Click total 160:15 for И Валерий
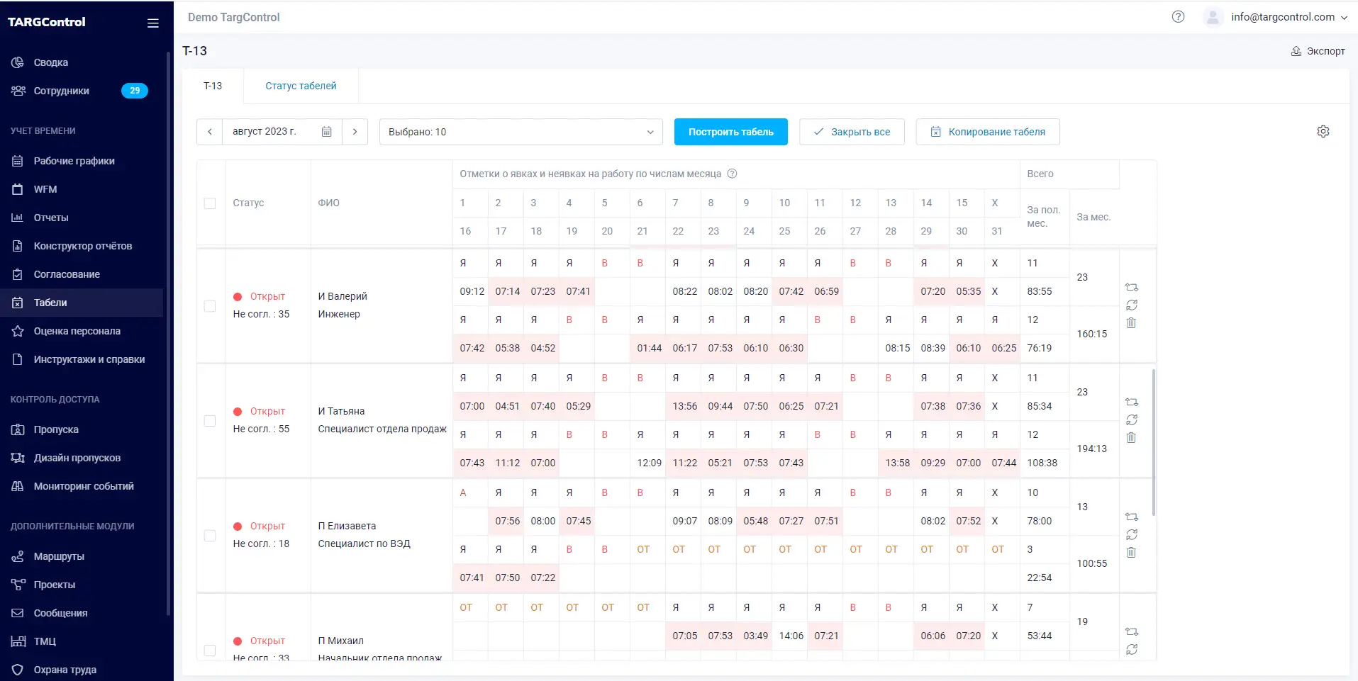The width and height of the screenshot is (1358, 681). (x=1092, y=334)
